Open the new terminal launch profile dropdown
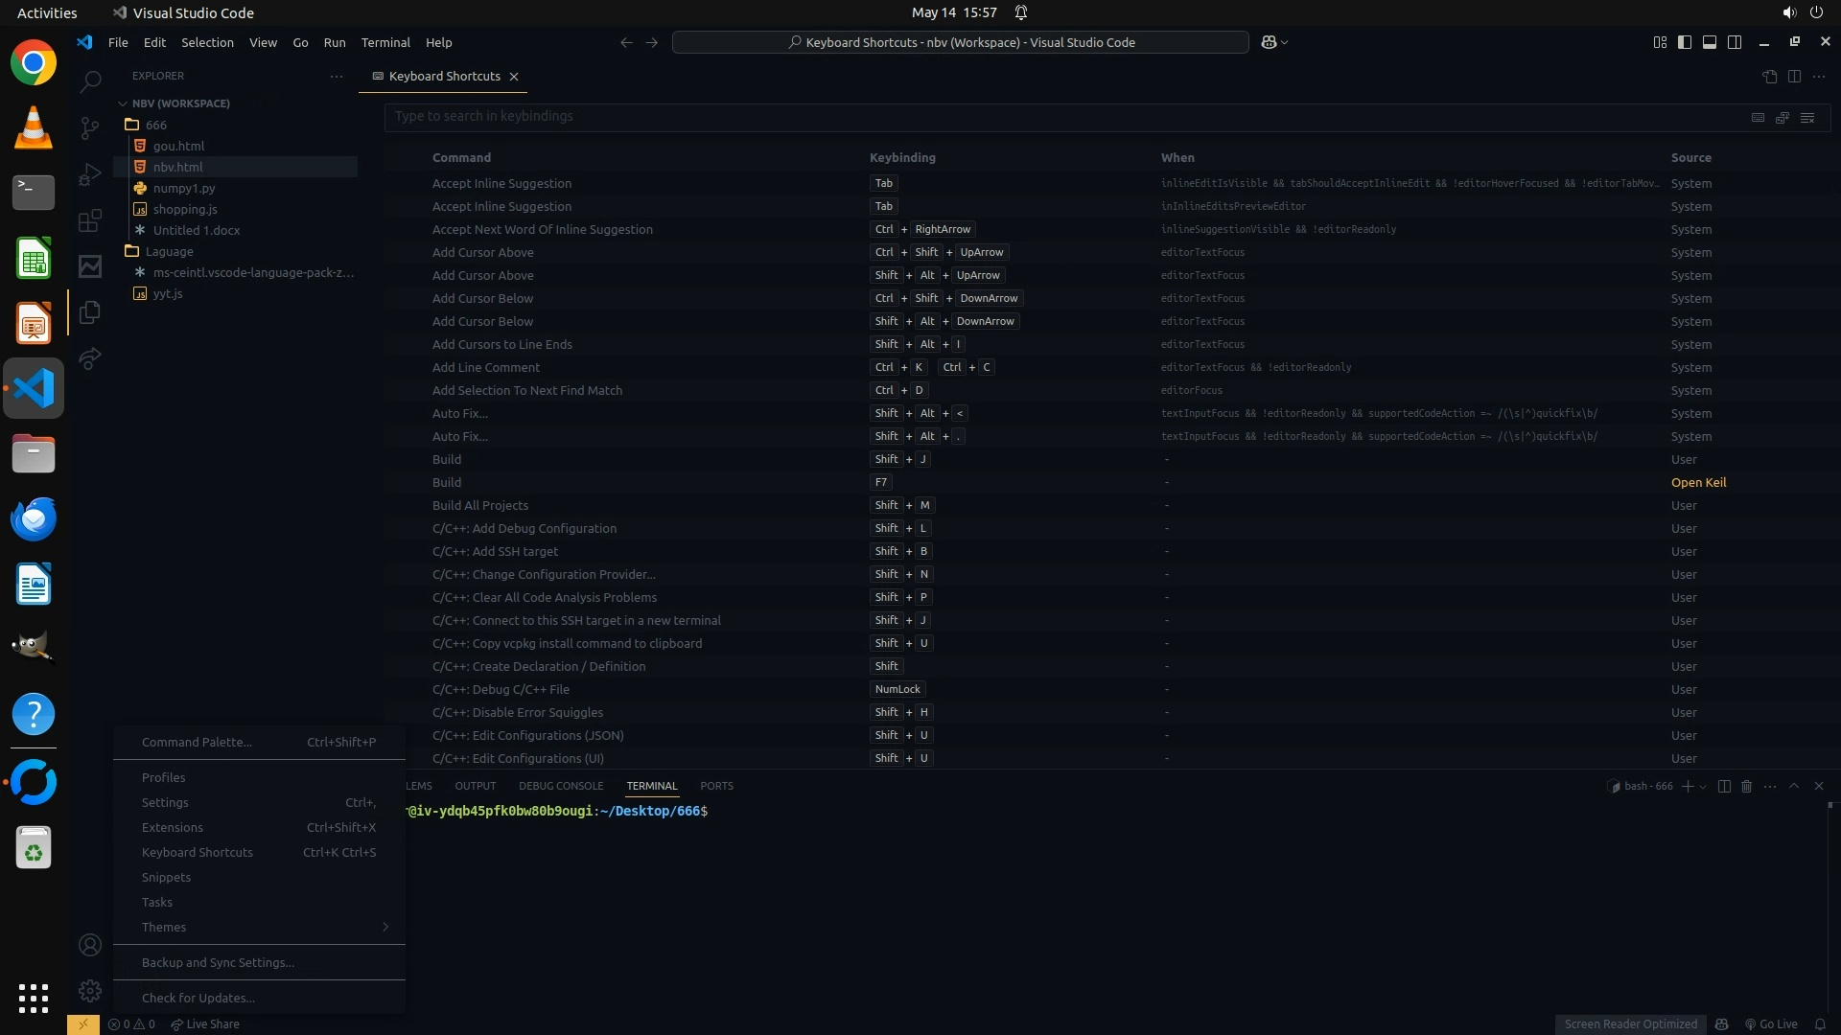The image size is (1841, 1035). tap(1703, 786)
